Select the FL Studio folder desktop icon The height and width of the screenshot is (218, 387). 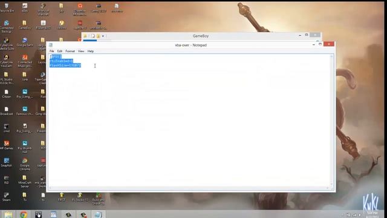tap(7, 78)
